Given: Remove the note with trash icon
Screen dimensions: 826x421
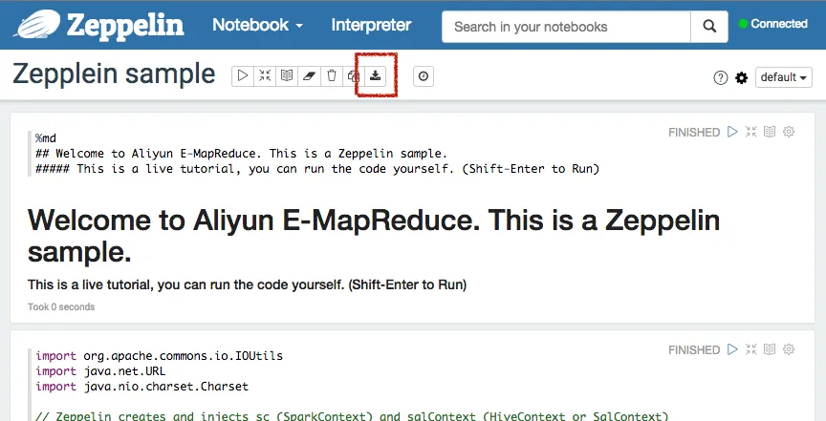Looking at the screenshot, I should (331, 76).
